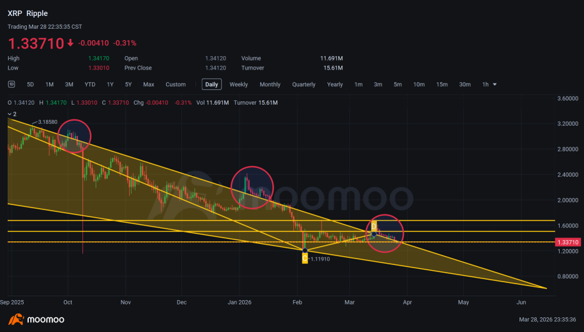This screenshot has width=584, height=332.
Task: Open the Custom range option
Action: [x=176, y=84]
